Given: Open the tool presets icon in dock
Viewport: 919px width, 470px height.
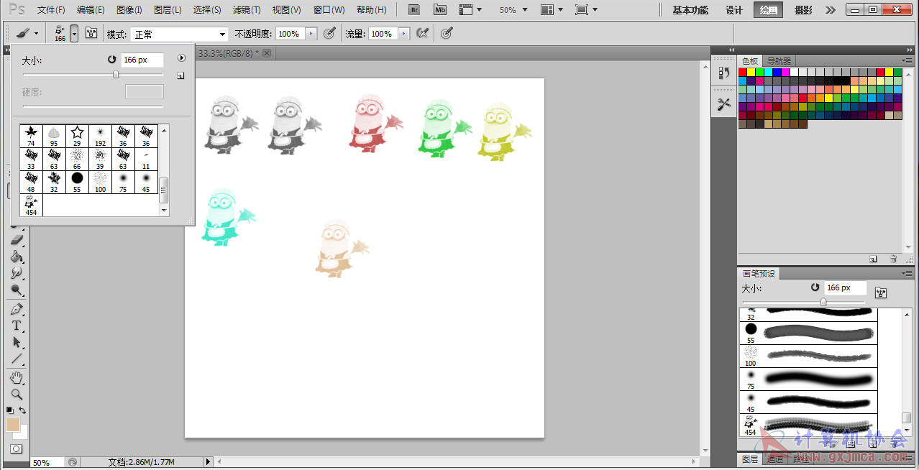Looking at the screenshot, I should (x=723, y=104).
